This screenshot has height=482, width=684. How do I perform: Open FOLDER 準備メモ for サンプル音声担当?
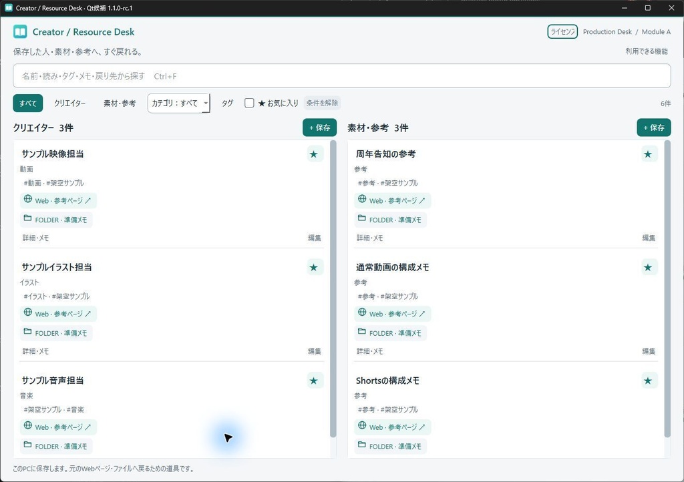(56, 446)
